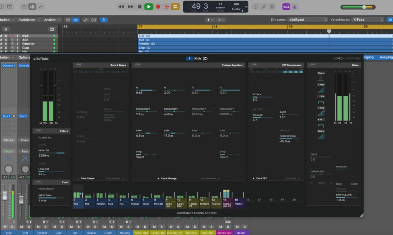Click the playhead marker in the ruler
Viewport: 393px width, 235px height.
(x=329, y=31)
